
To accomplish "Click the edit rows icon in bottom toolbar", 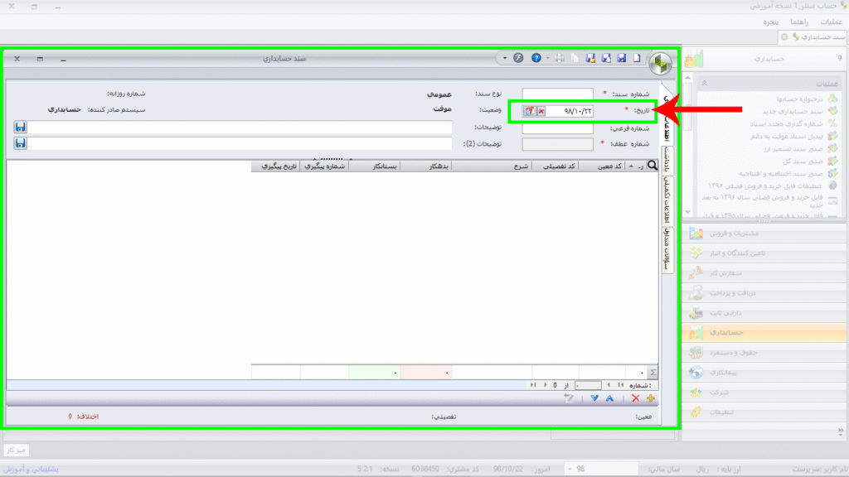I will [569, 398].
